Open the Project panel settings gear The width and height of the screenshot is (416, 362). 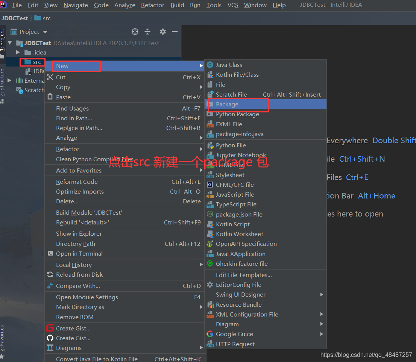click(x=162, y=32)
